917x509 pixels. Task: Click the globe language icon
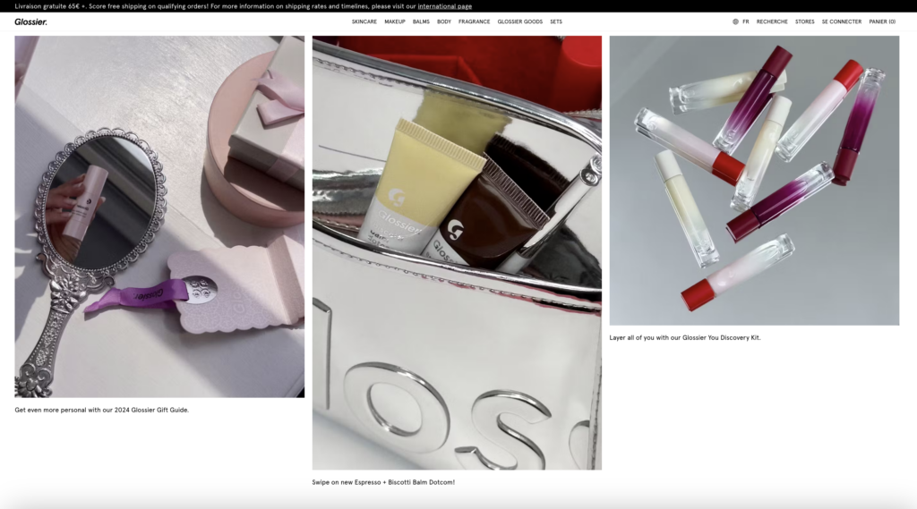pos(735,21)
